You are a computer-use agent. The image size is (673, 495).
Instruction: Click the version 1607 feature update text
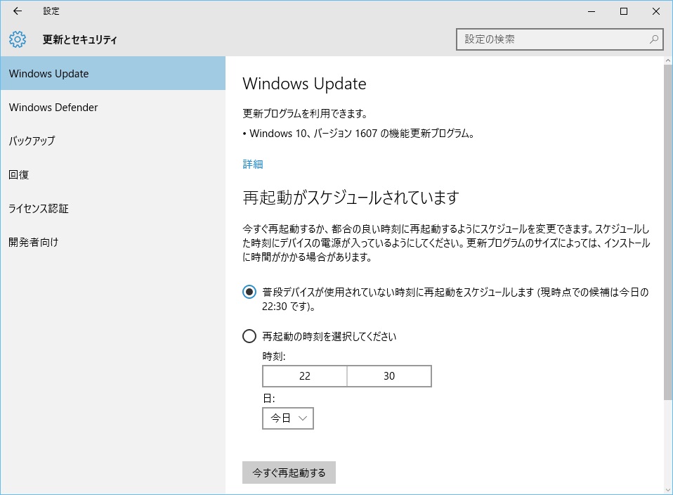pyautogui.click(x=362, y=134)
